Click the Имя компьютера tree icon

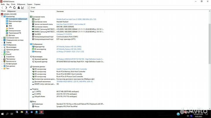(x=7, y=21)
